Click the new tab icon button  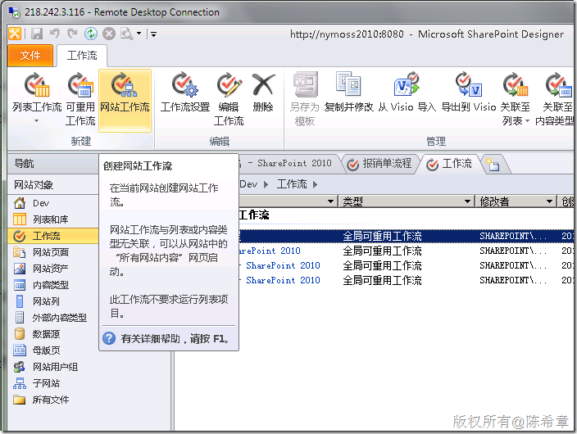pyautogui.click(x=493, y=165)
